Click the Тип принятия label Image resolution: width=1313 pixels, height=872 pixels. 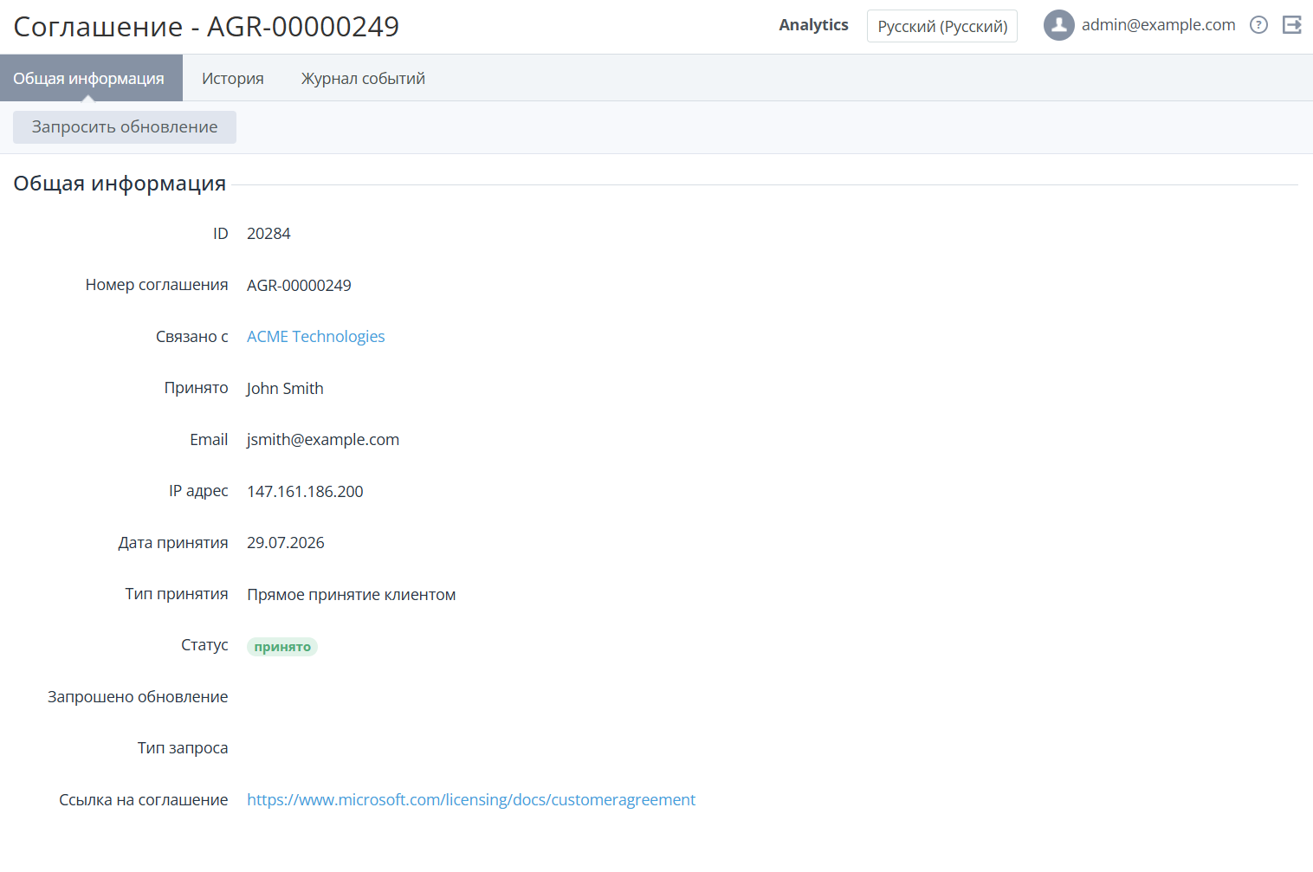coord(177,594)
